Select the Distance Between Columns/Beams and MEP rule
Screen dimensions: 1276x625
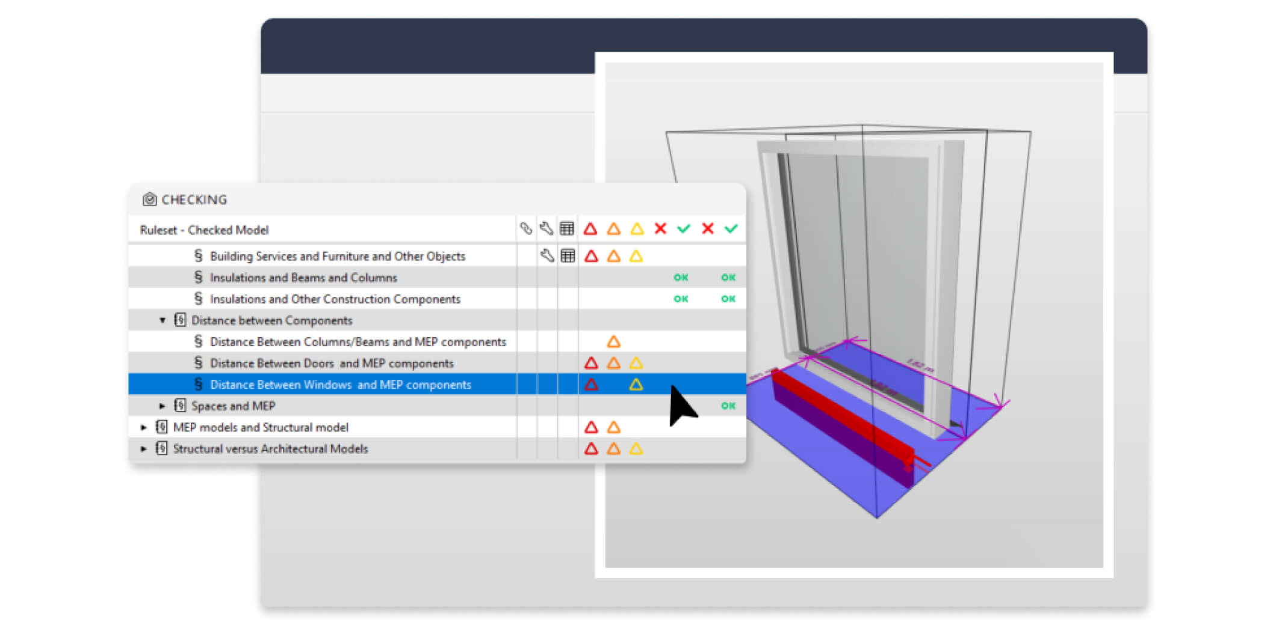(358, 341)
